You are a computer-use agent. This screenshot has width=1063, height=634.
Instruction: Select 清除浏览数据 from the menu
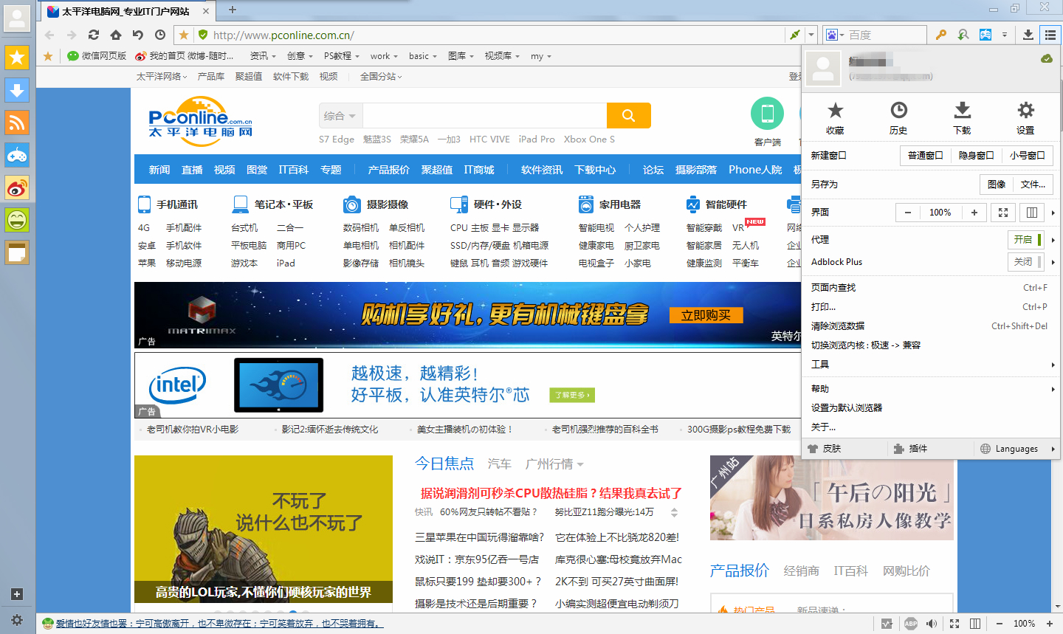click(x=838, y=326)
